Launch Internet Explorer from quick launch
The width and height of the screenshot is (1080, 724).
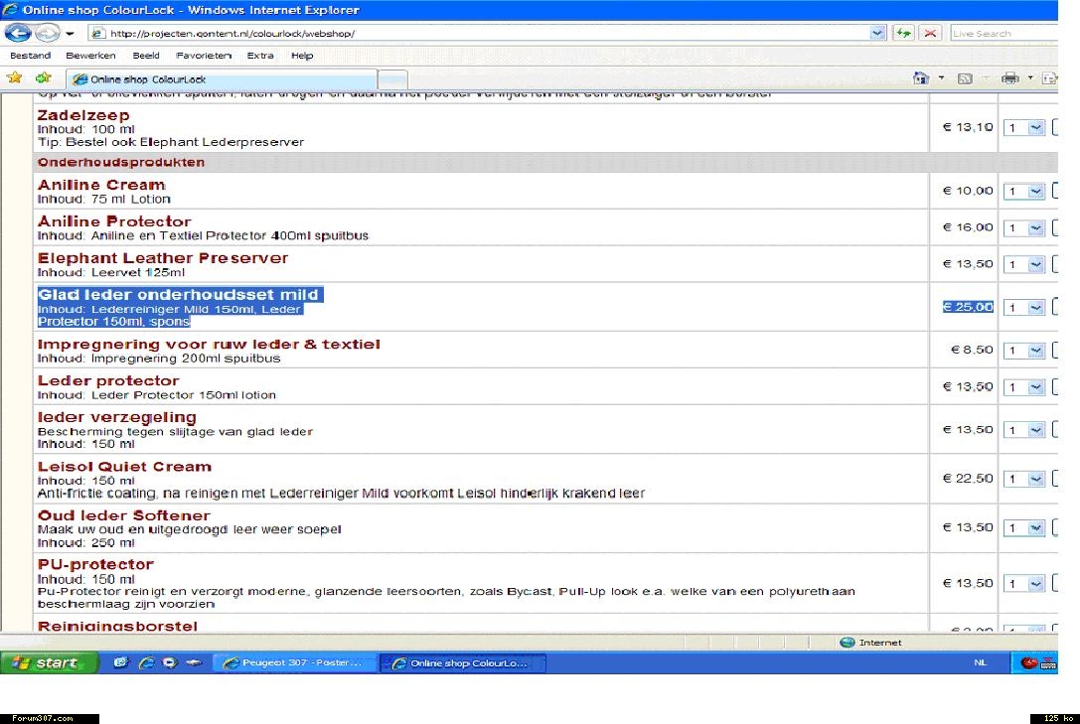[146, 662]
